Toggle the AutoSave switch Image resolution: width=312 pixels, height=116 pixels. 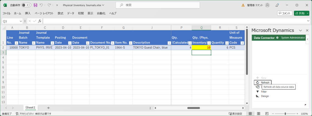click(26, 5)
